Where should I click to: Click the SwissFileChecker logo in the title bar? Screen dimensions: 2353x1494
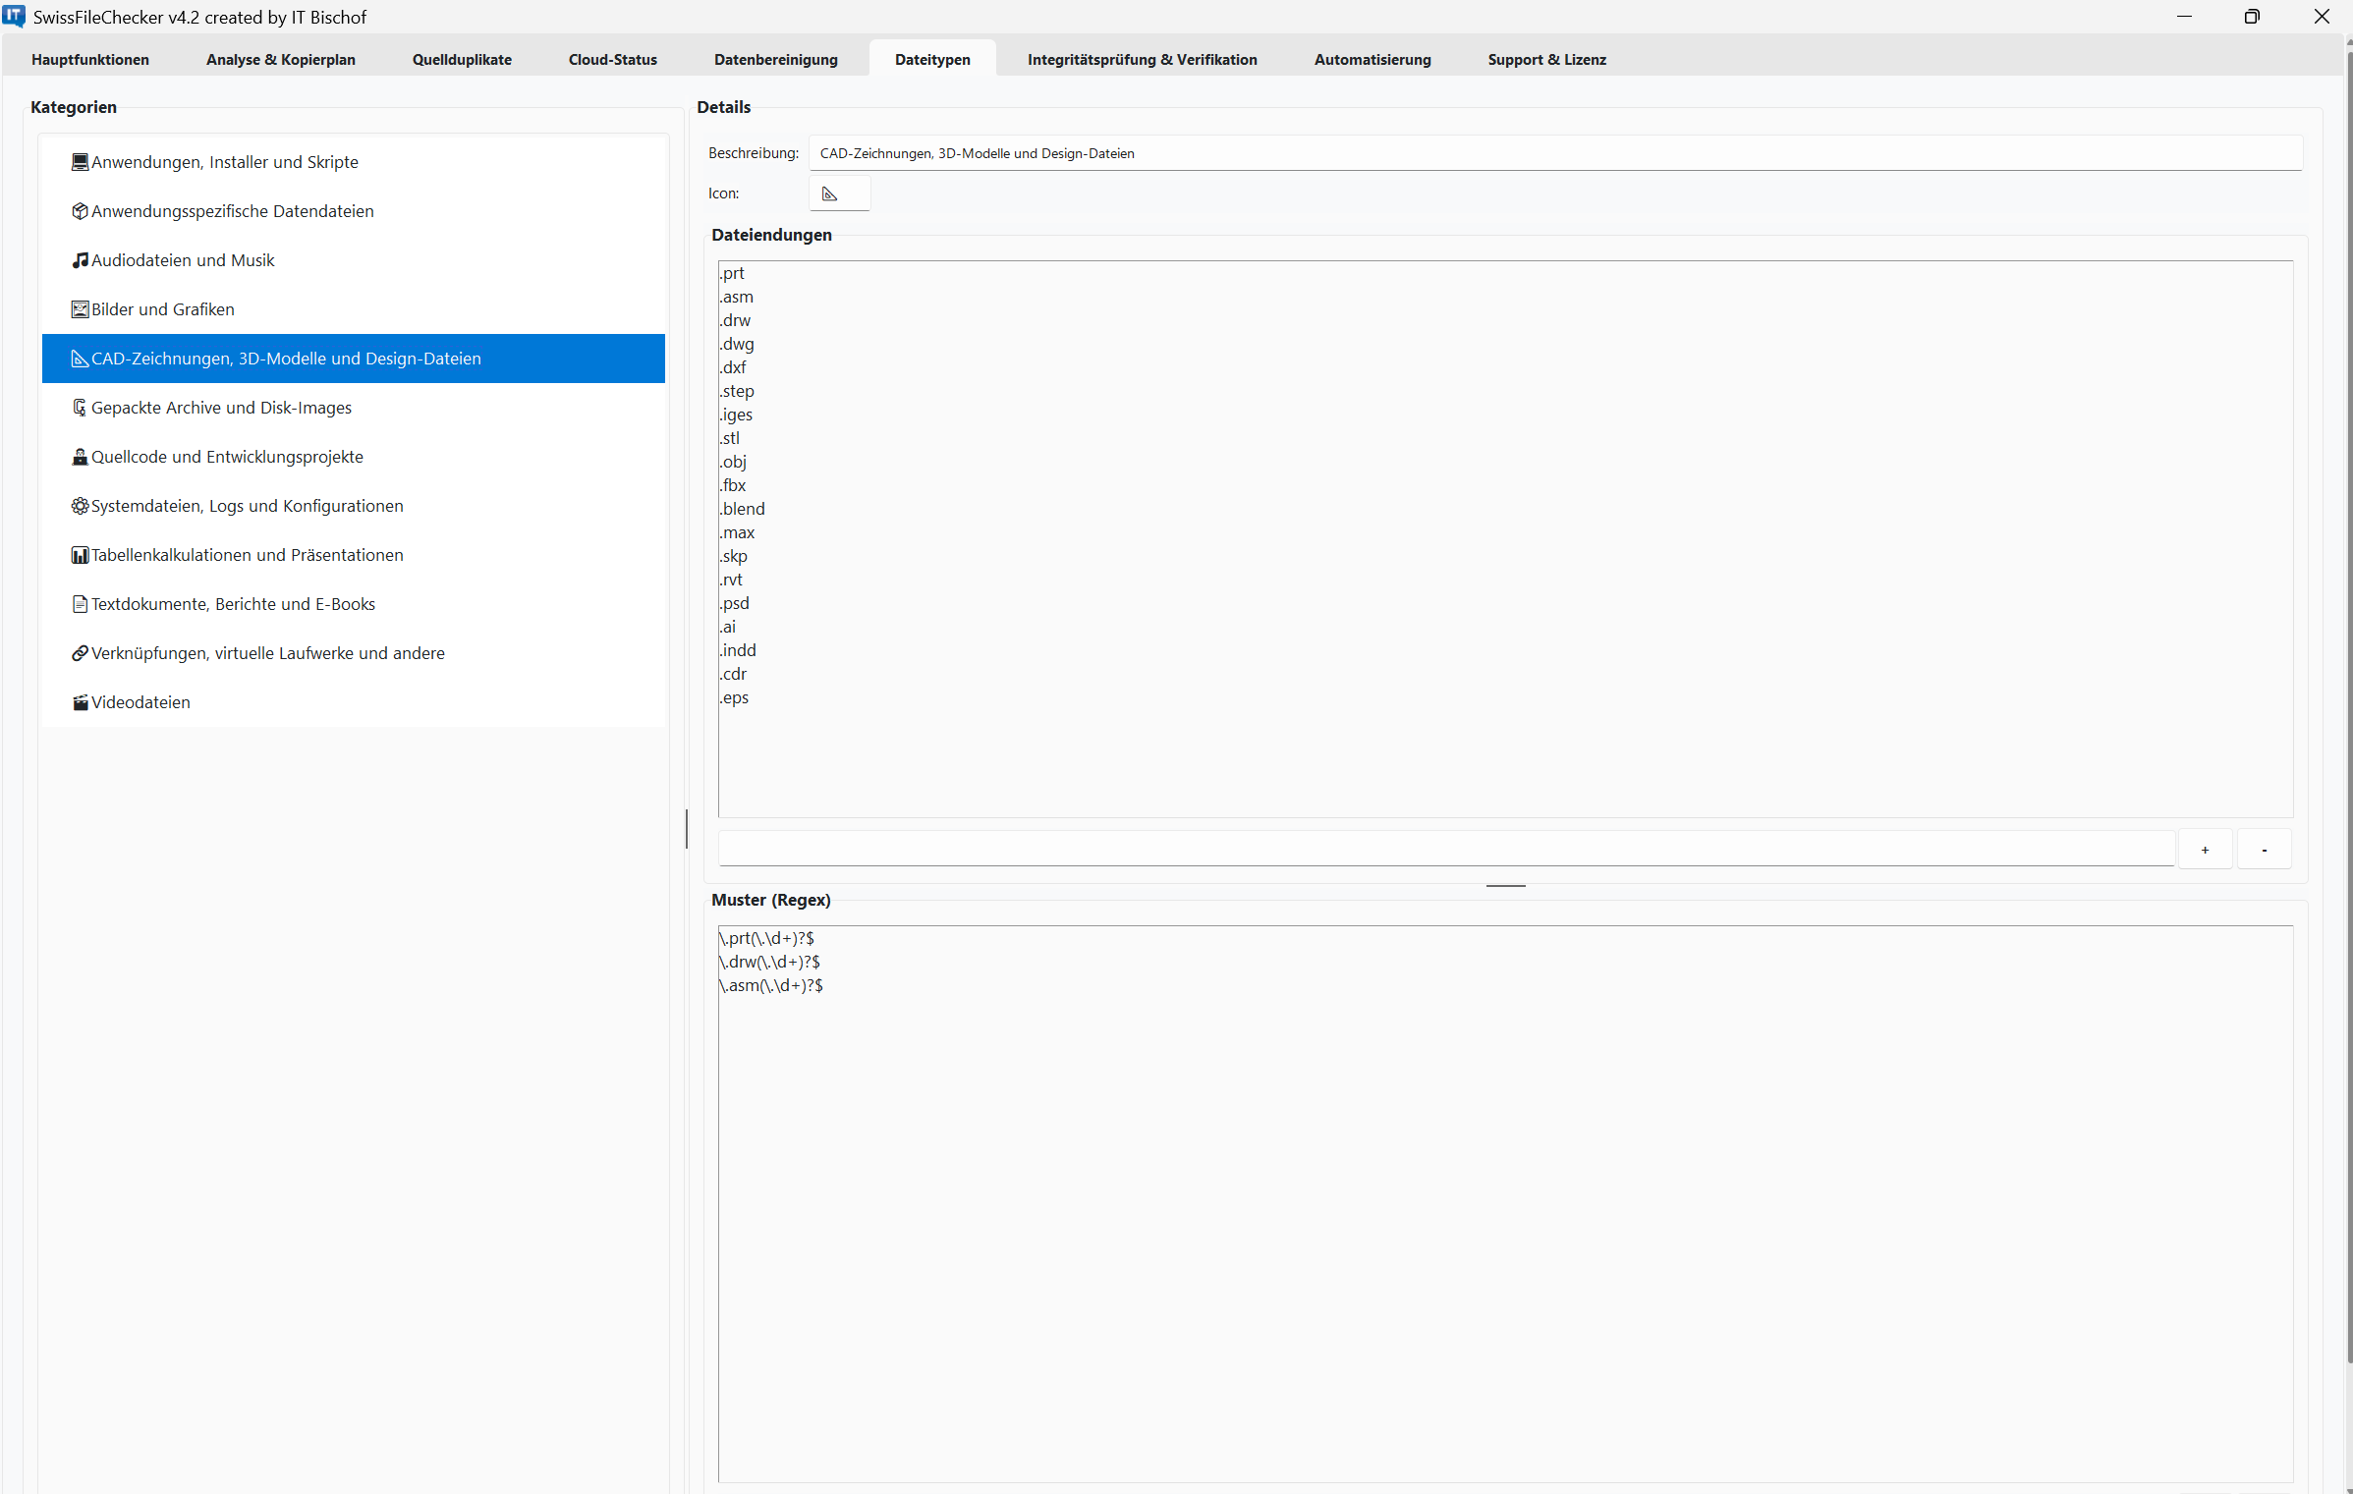point(15,17)
